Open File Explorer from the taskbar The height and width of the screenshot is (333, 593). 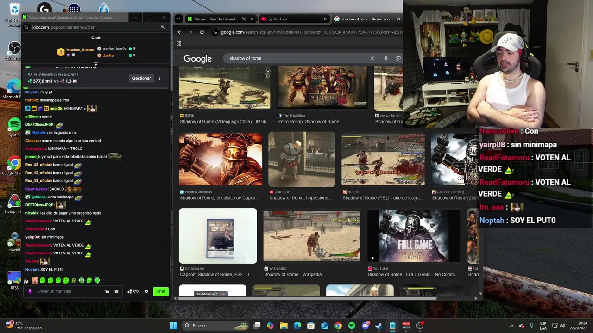(284, 326)
